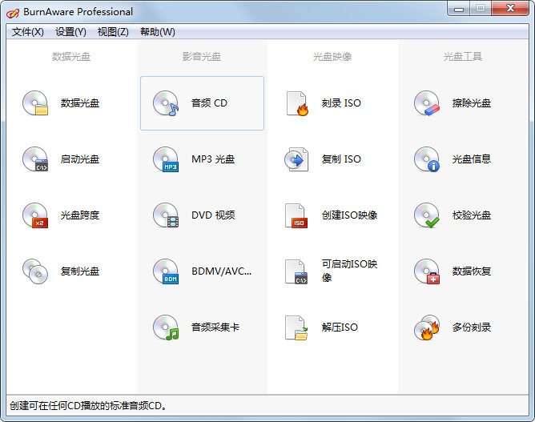Close the BurnAware Professional window

tap(510, 9)
